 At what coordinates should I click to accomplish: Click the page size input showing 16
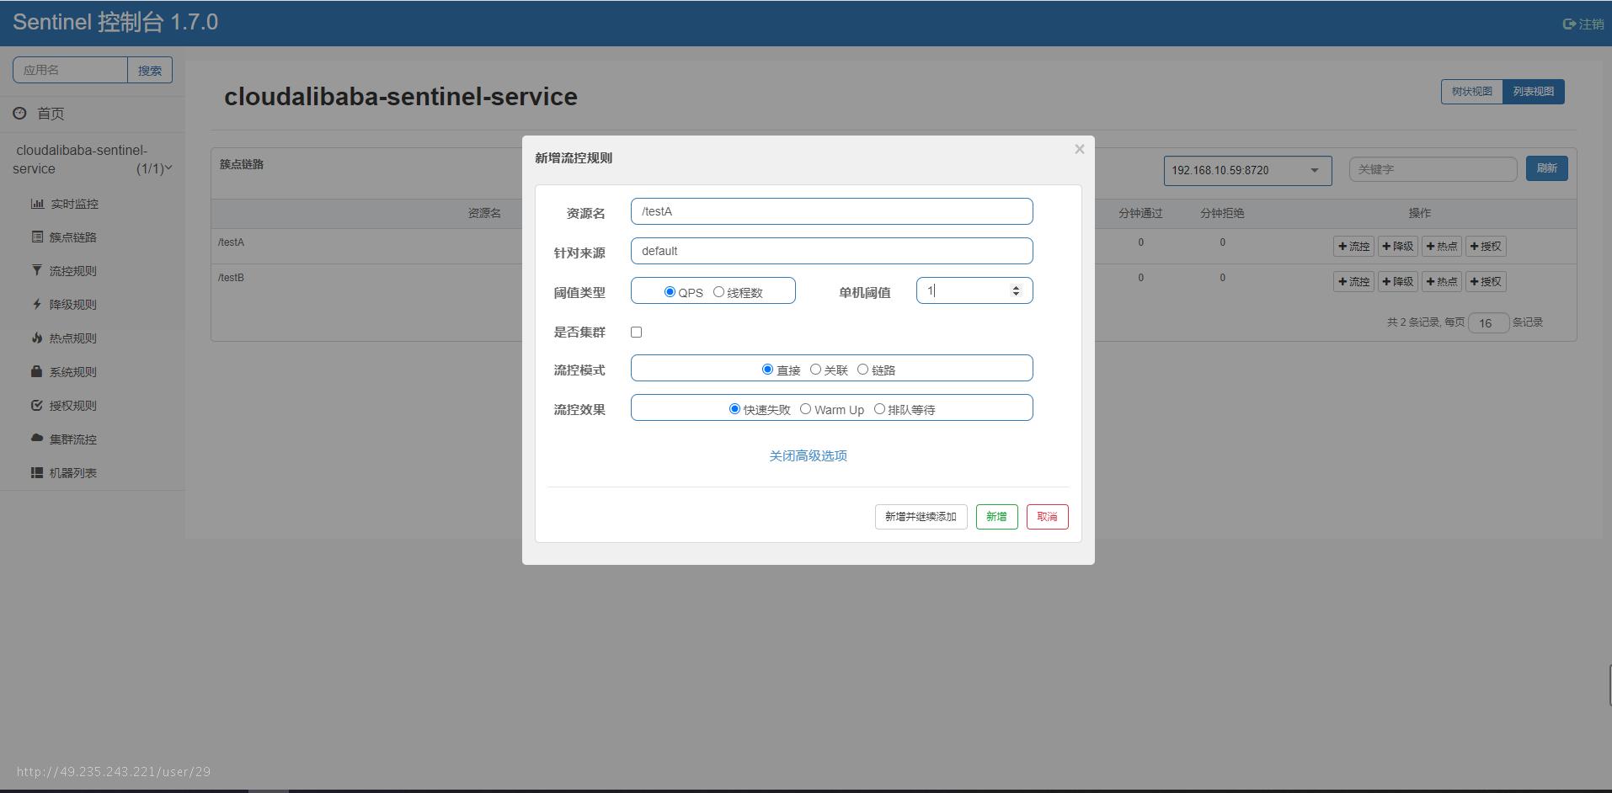click(x=1488, y=323)
